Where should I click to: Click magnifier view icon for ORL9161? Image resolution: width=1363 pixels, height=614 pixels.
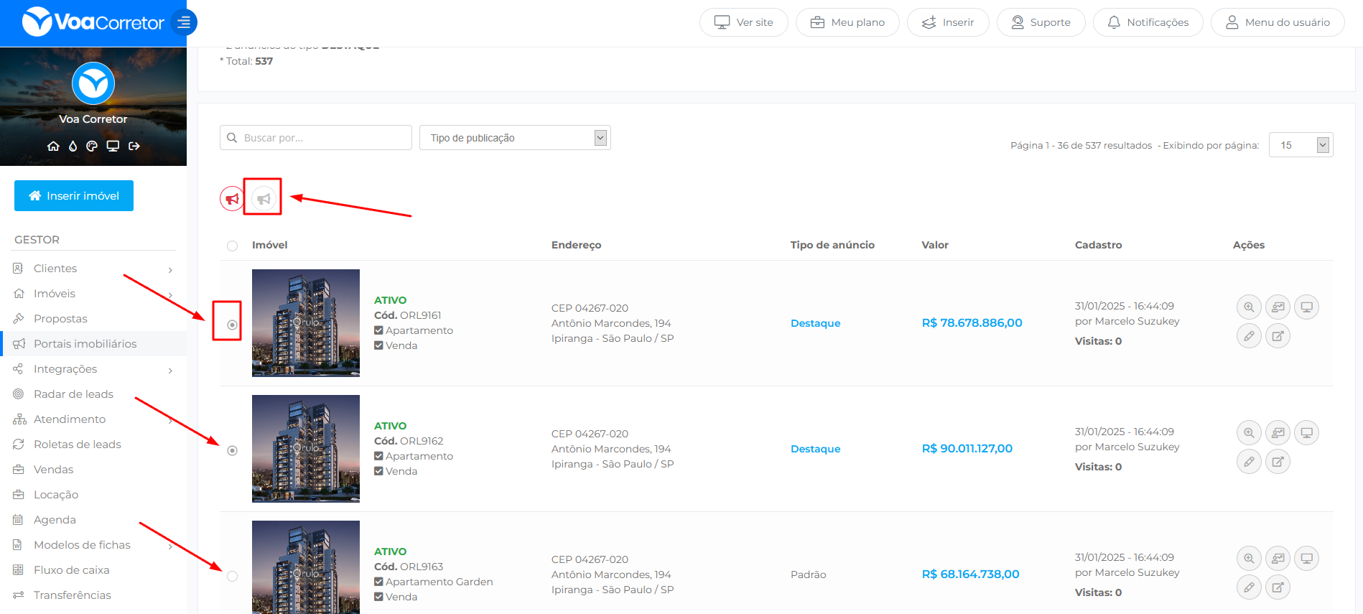coord(1249,307)
